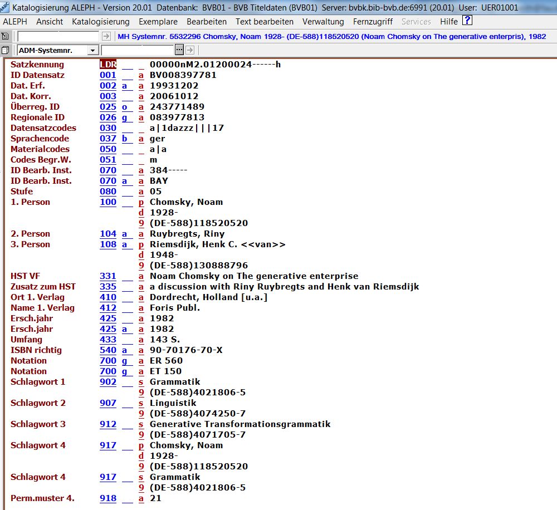Click the MARC application icon in title bar
The height and width of the screenshot is (510, 557).
point(5,7)
